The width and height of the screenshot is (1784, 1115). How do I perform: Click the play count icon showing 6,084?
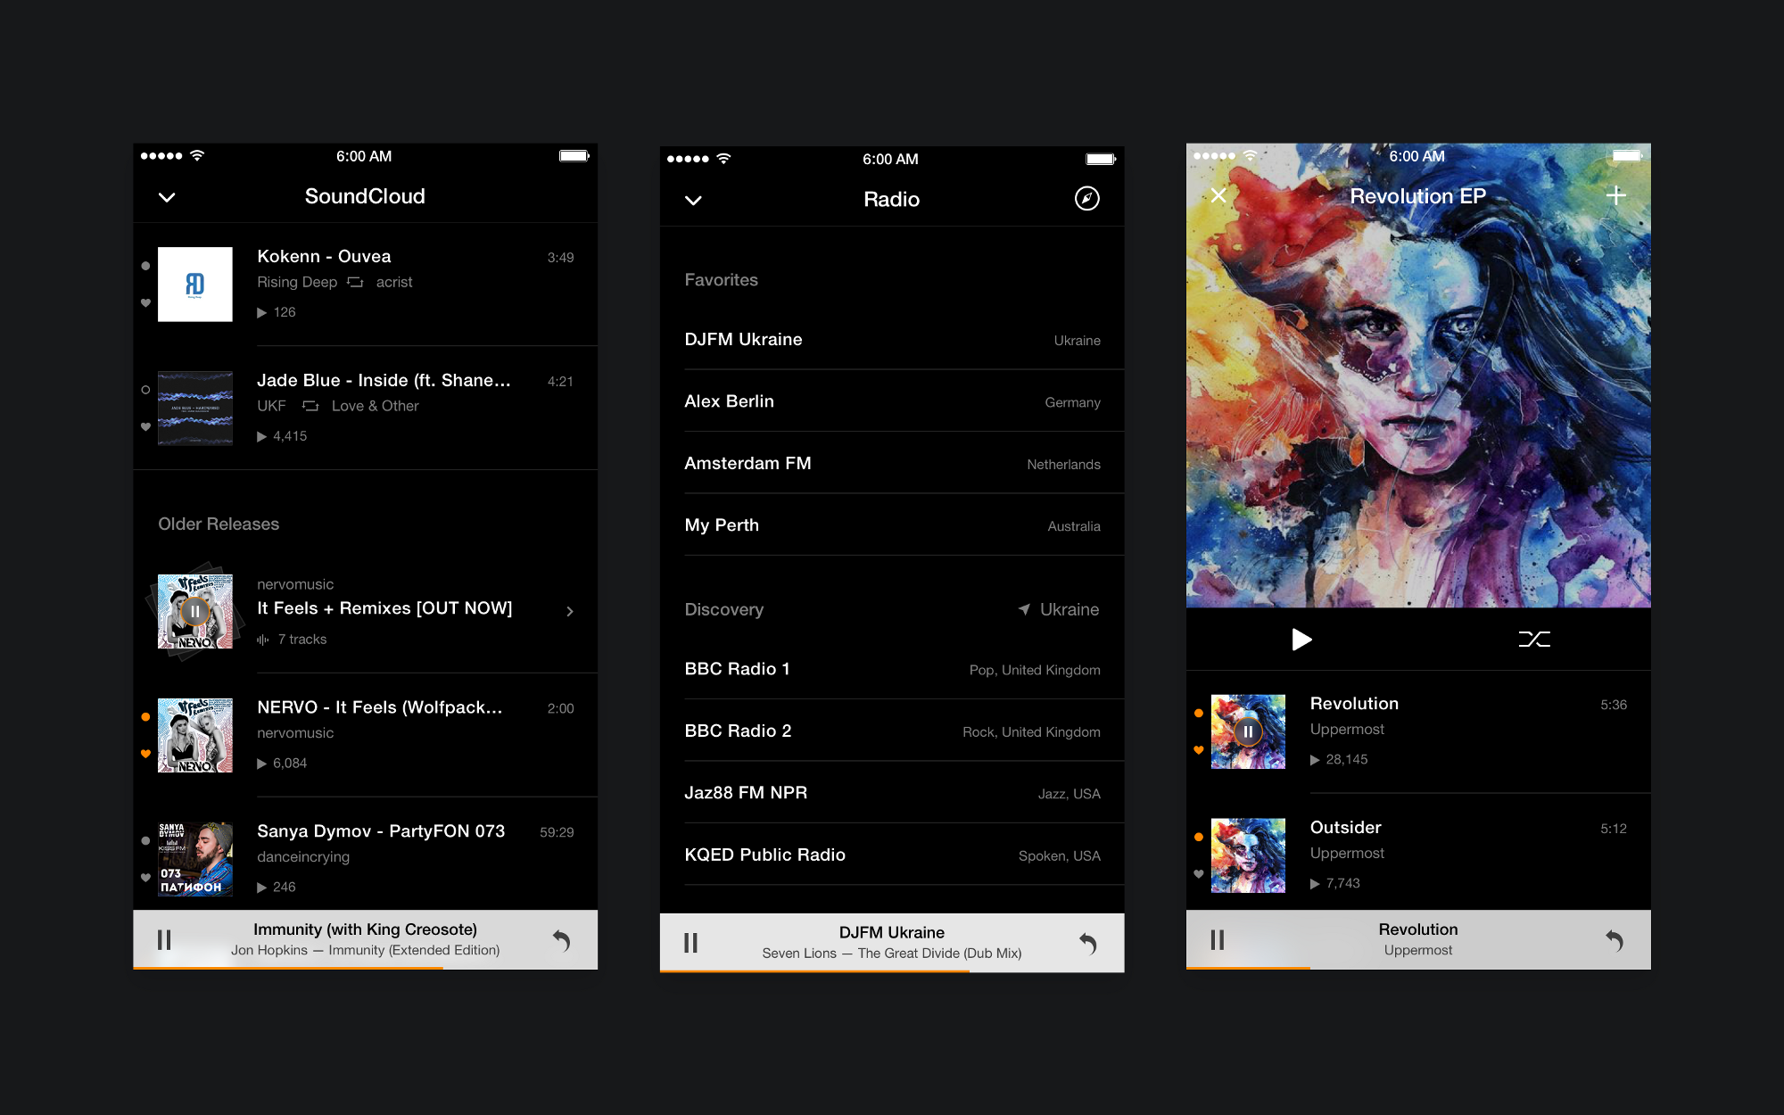coord(261,764)
